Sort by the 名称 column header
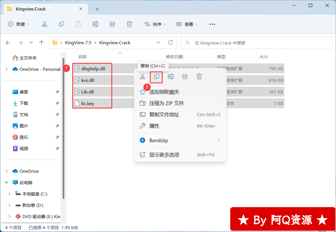Viewport: 336px width, 232px height. [x=82, y=57]
